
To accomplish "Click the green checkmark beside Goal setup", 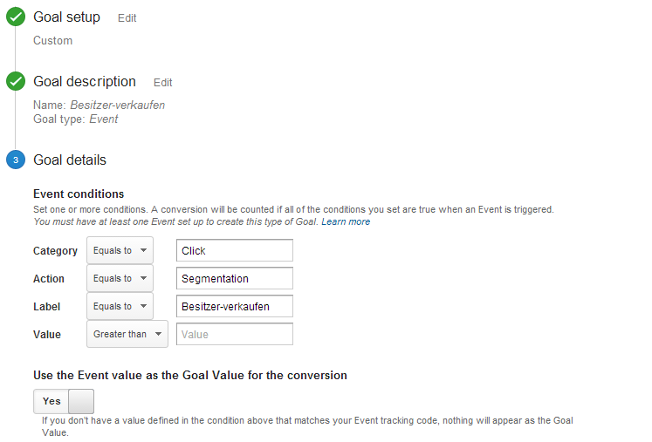I will pos(16,17).
